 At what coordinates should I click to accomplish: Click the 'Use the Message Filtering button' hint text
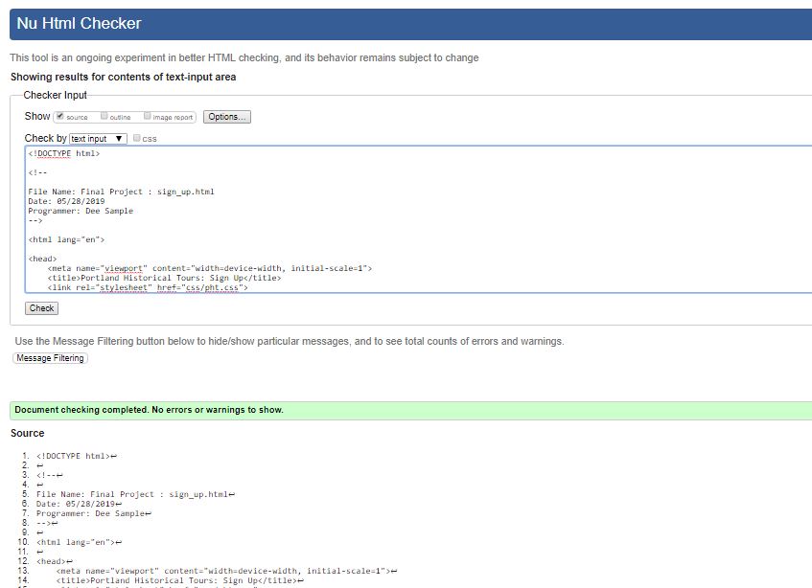pos(290,341)
